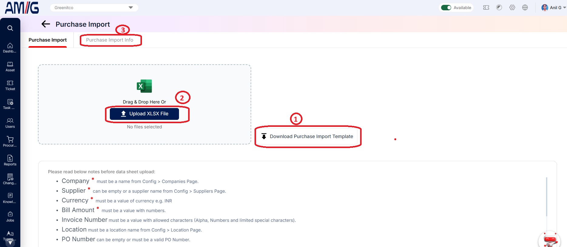
Task: Click the "Drag & Drop Here Or" text
Action: (x=144, y=102)
